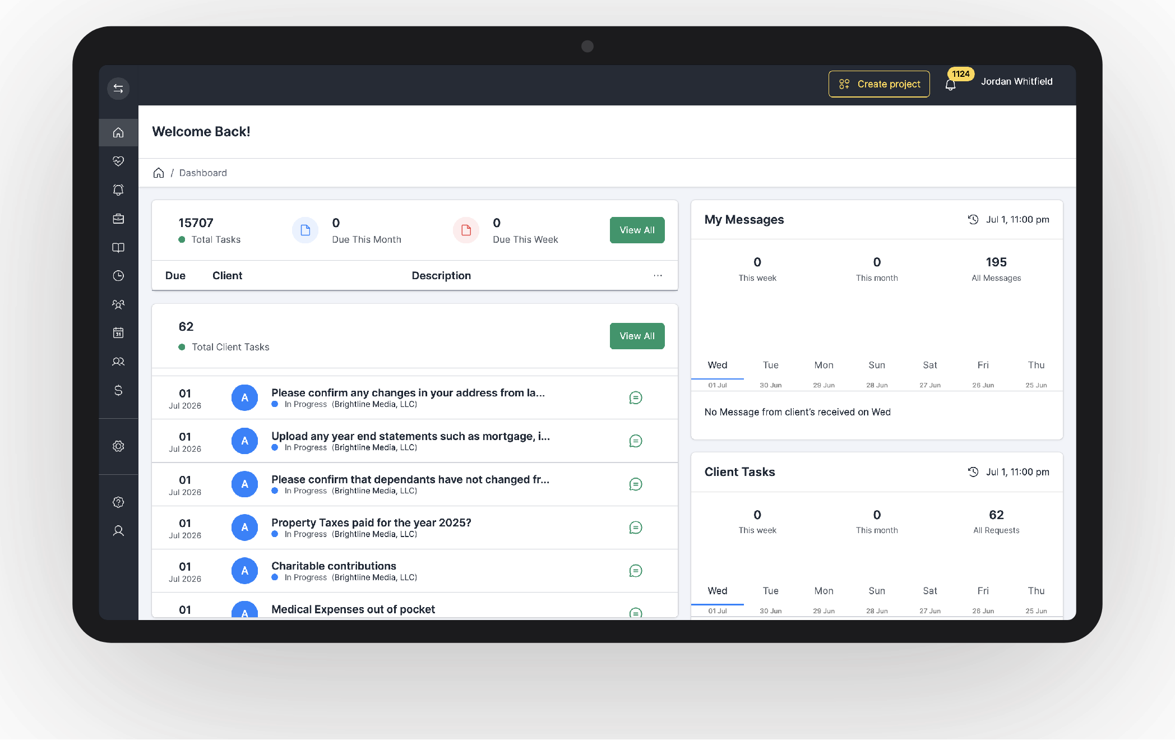Open chat for Property Taxes task
1175x740 pixels.
[x=636, y=528]
